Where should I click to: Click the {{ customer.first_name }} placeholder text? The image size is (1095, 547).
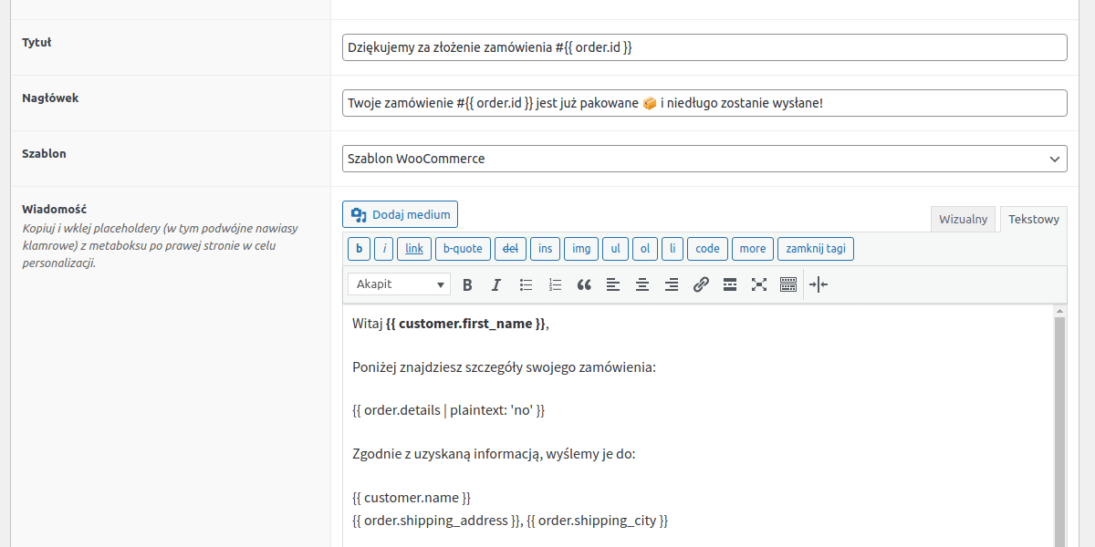click(465, 324)
